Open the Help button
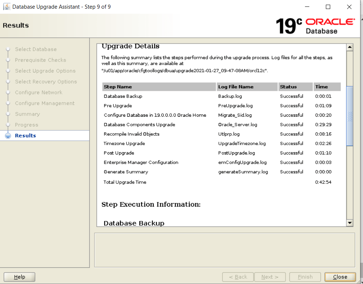This screenshot has height=284, width=363. pos(19,277)
